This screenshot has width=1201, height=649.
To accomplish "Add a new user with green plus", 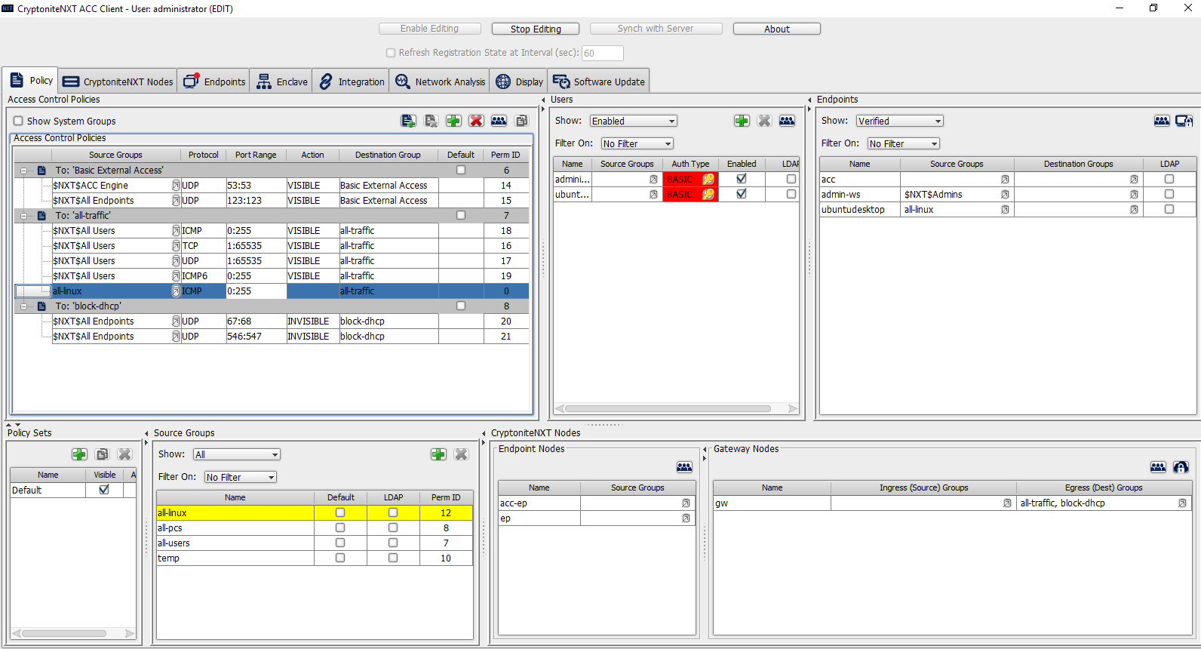I will pos(742,121).
